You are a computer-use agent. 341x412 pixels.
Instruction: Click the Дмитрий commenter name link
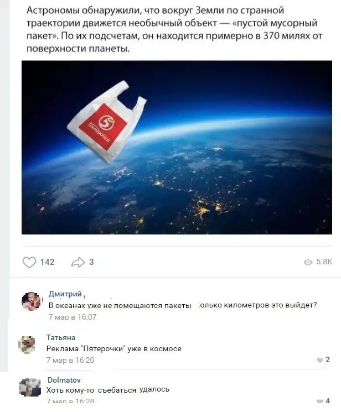click(65, 294)
